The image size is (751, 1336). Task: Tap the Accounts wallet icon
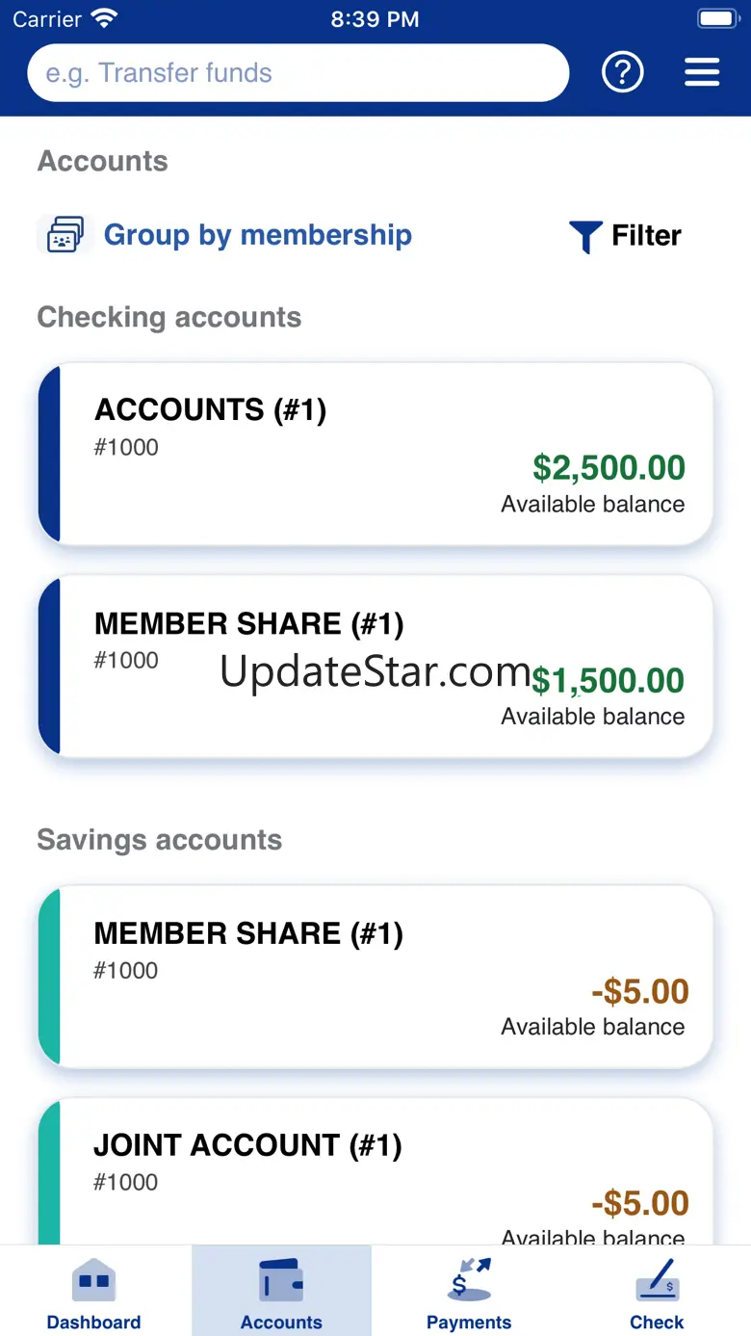pos(281,1281)
